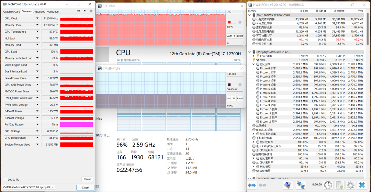Screen dimensions: 371x192
Task: Click the HWiNFO clock reset-timer icon
Action: (328, 185)
